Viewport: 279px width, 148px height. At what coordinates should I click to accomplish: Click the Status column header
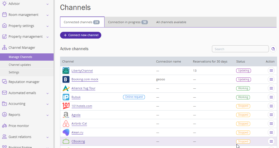pos(240,61)
